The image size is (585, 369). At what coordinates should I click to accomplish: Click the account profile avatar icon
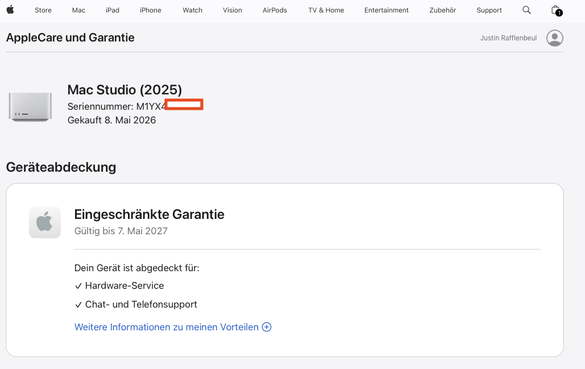[x=555, y=38]
